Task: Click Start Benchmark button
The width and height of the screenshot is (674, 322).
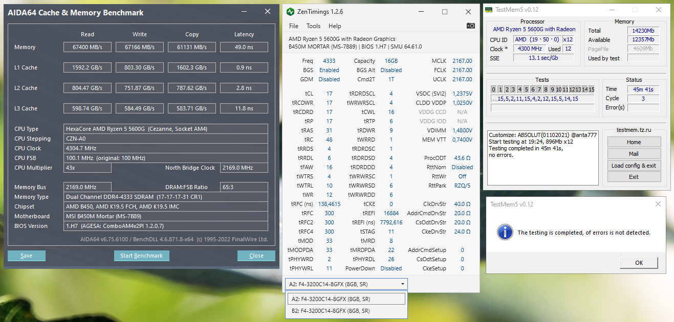Action: pyautogui.click(x=141, y=256)
